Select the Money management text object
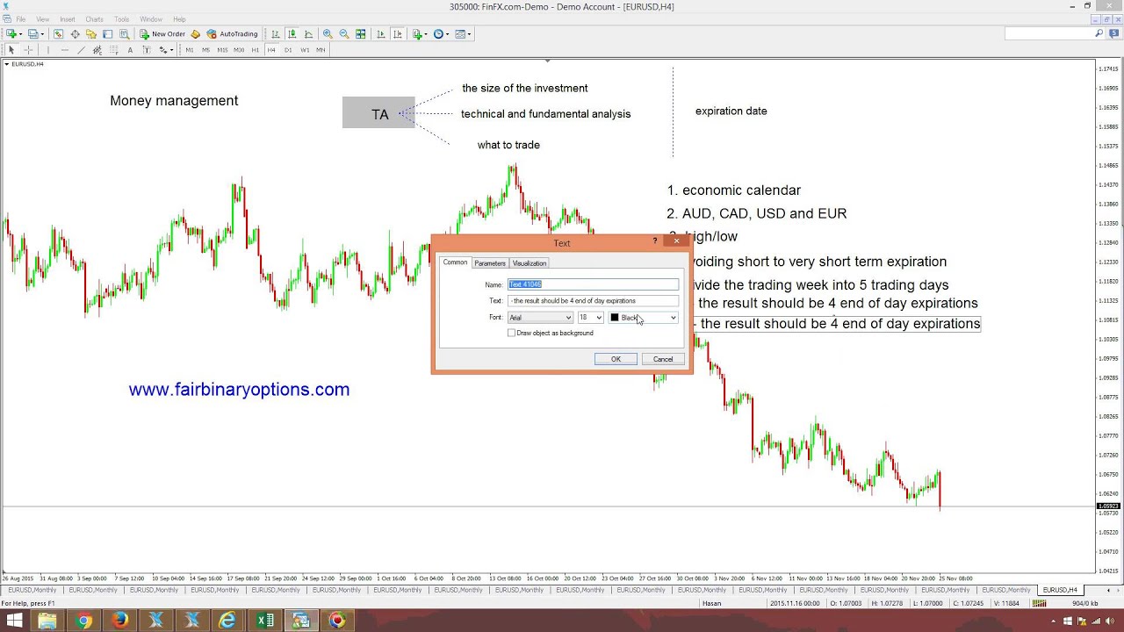 point(174,101)
